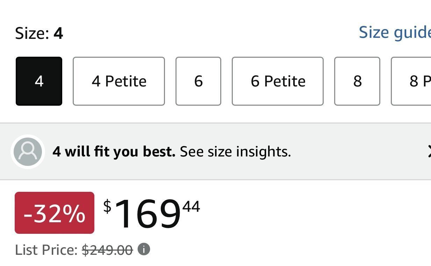Image resolution: width=431 pixels, height=266 pixels.
Task: Click the crossed-out $249.00 list price
Action: pyautogui.click(x=107, y=250)
